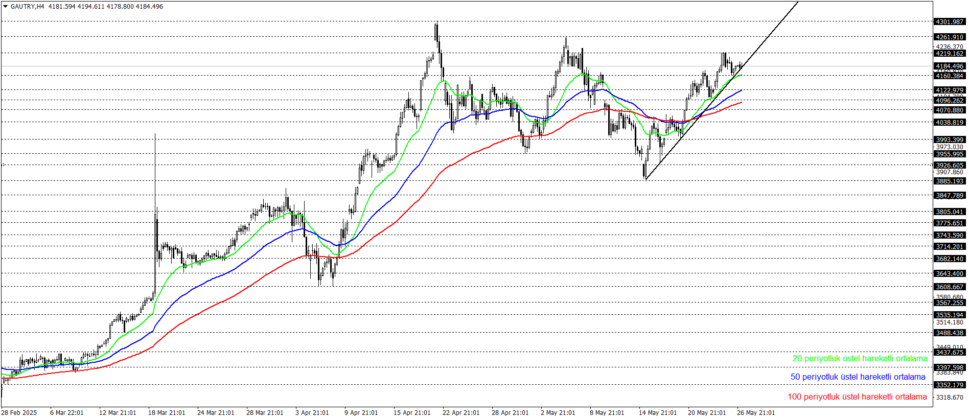The width and height of the screenshot is (969, 419).
Task: Click the 4160.384 price level label
Action: coord(950,76)
